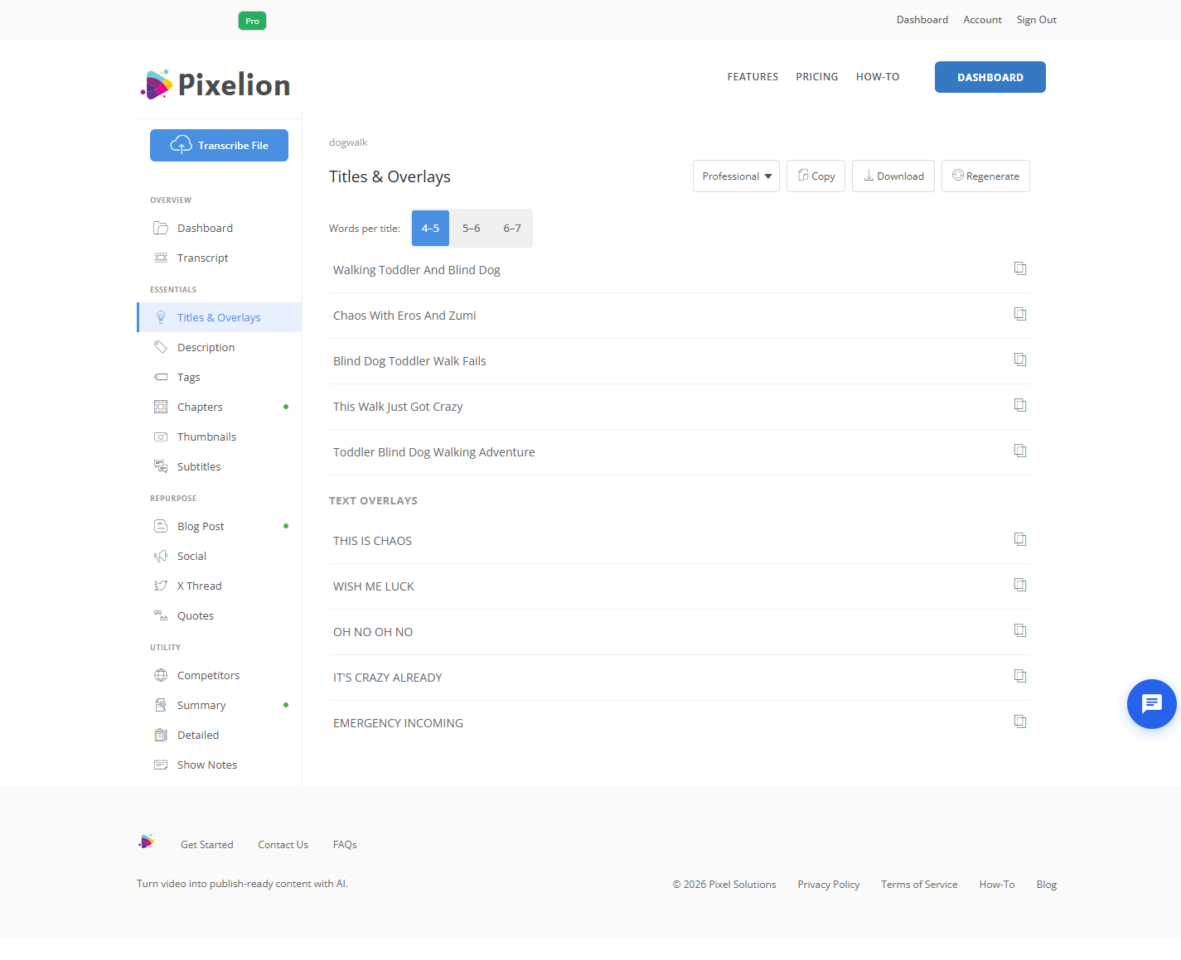Open Show Notes in the sidebar
Image resolution: width=1181 pixels, height=960 pixels.
point(220,765)
